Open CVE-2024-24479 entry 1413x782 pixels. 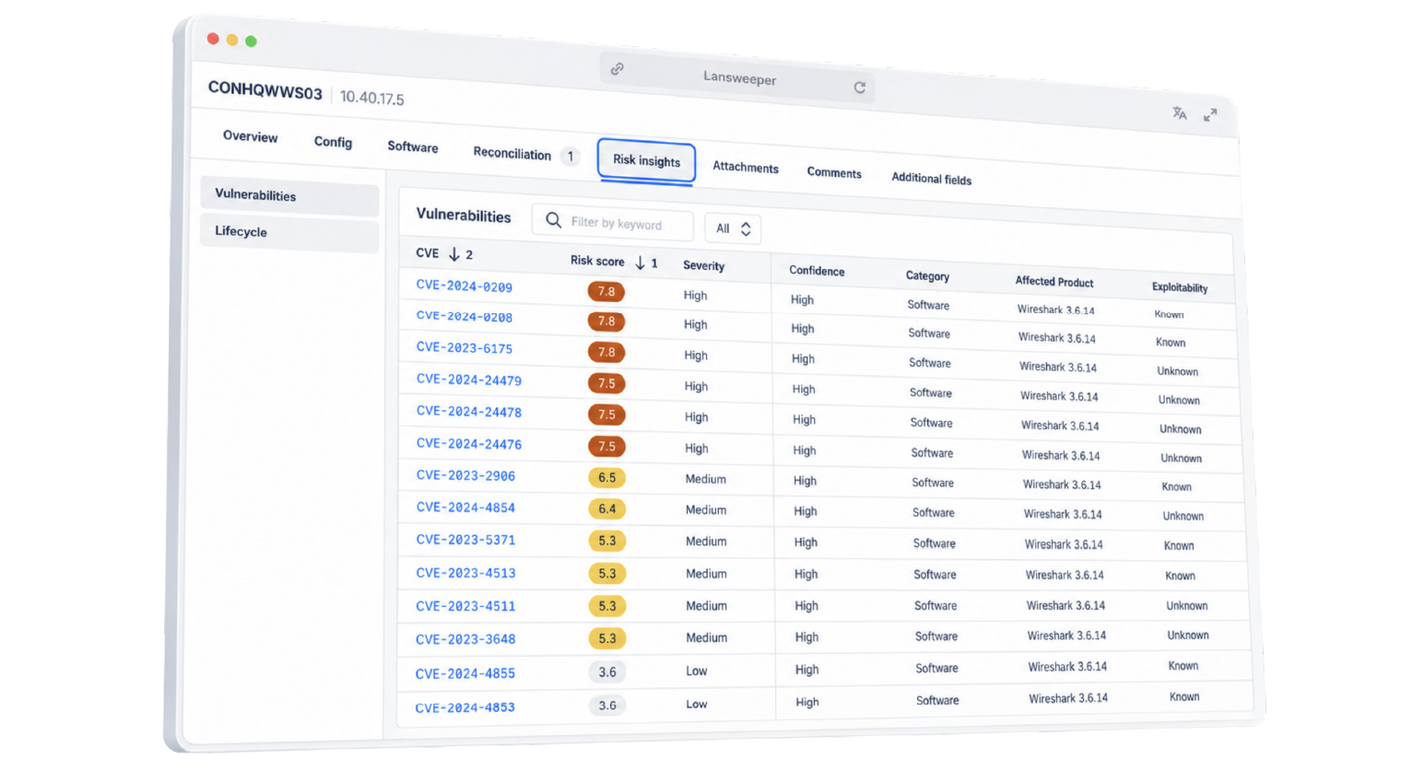[x=468, y=379]
